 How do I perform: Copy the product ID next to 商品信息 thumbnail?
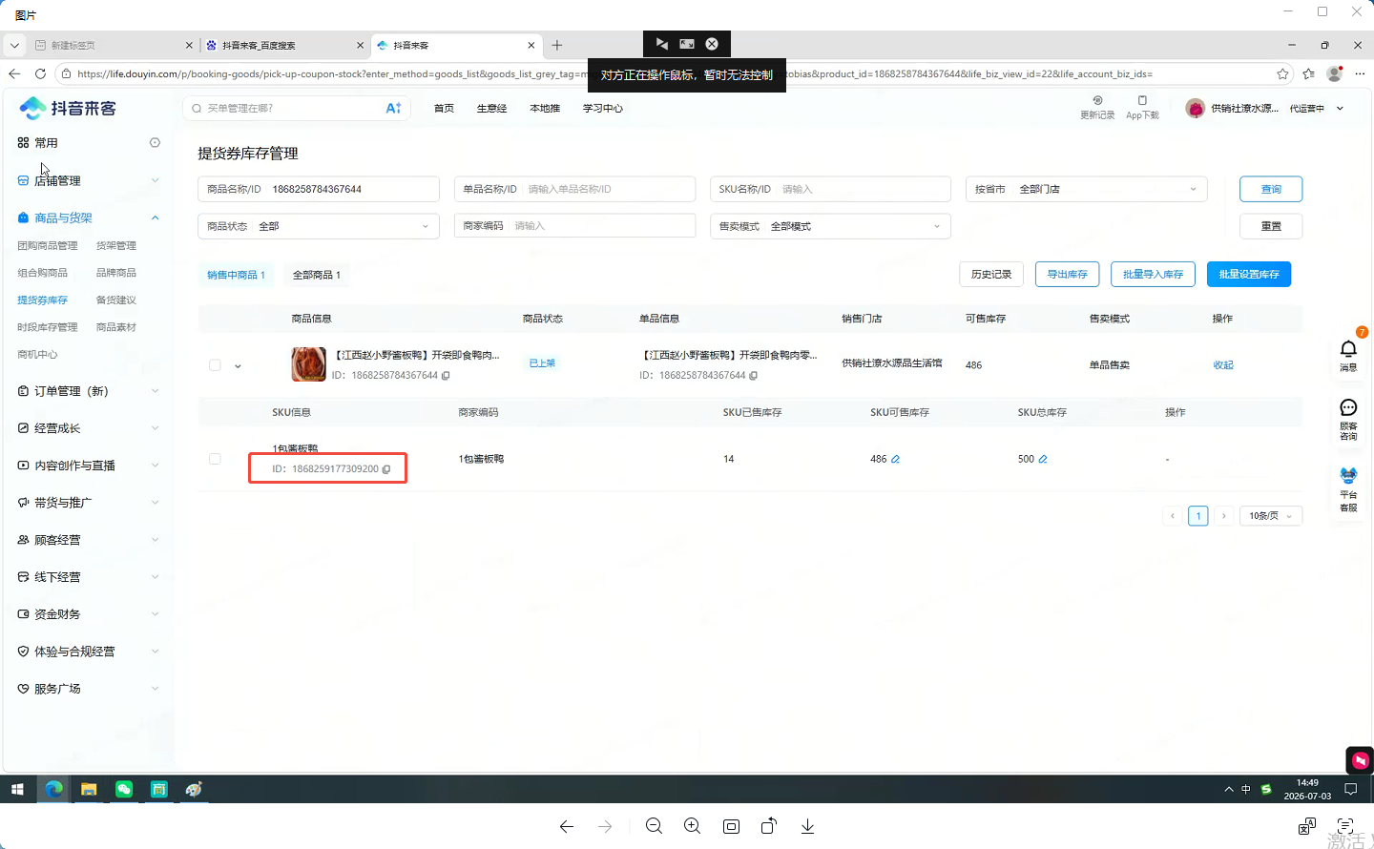(446, 376)
